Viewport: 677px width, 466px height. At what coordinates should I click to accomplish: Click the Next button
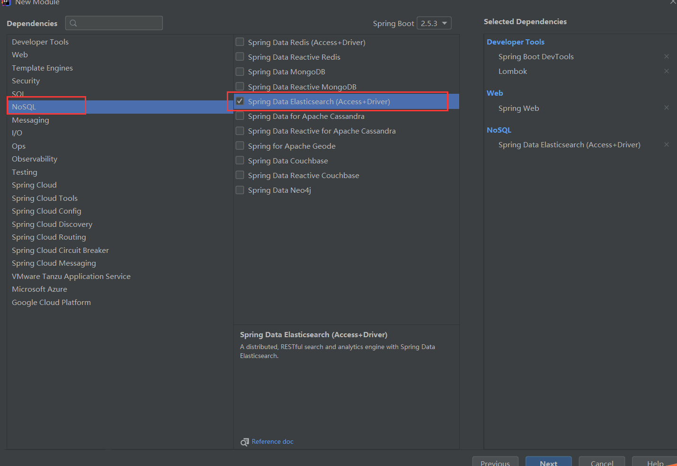[548, 462]
